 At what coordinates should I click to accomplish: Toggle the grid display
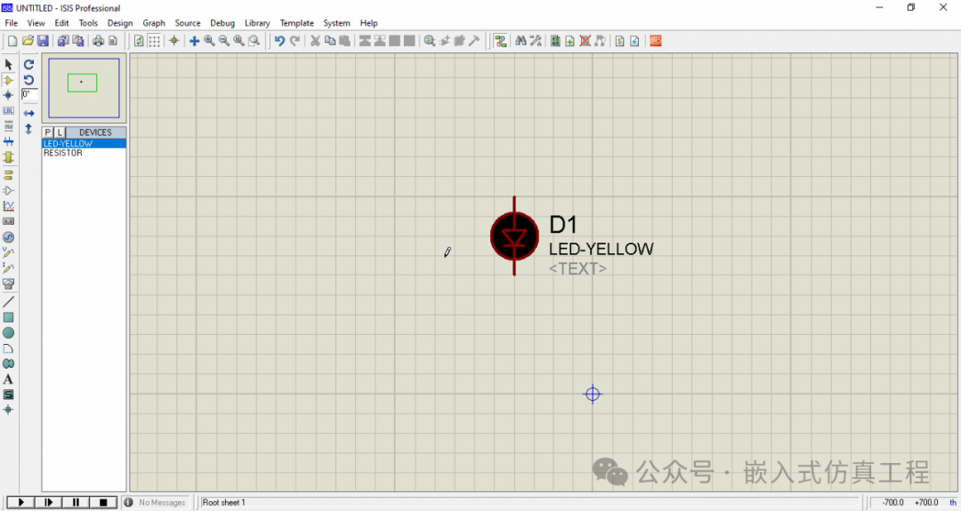155,41
